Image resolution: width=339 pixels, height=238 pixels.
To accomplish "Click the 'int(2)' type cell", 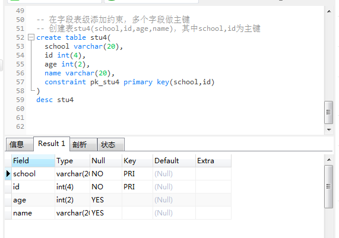I will pyautogui.click(x=72, y=200).
